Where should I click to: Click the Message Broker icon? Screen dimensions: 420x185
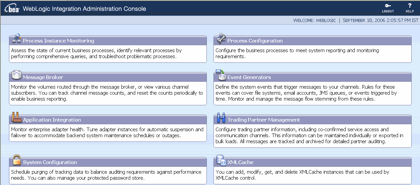(x=17, y=75)
